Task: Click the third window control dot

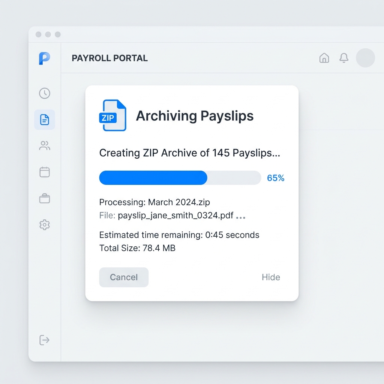Action: click(x=58, y=34)
